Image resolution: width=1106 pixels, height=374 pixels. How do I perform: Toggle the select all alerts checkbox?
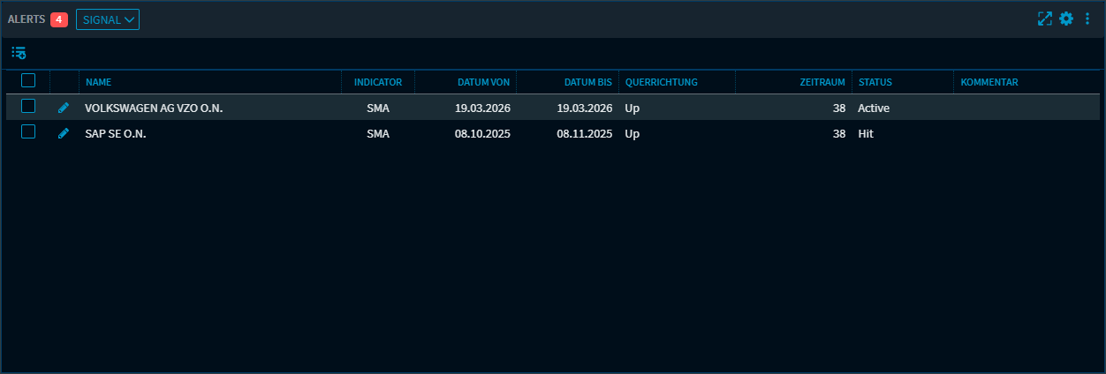[28, 81]
